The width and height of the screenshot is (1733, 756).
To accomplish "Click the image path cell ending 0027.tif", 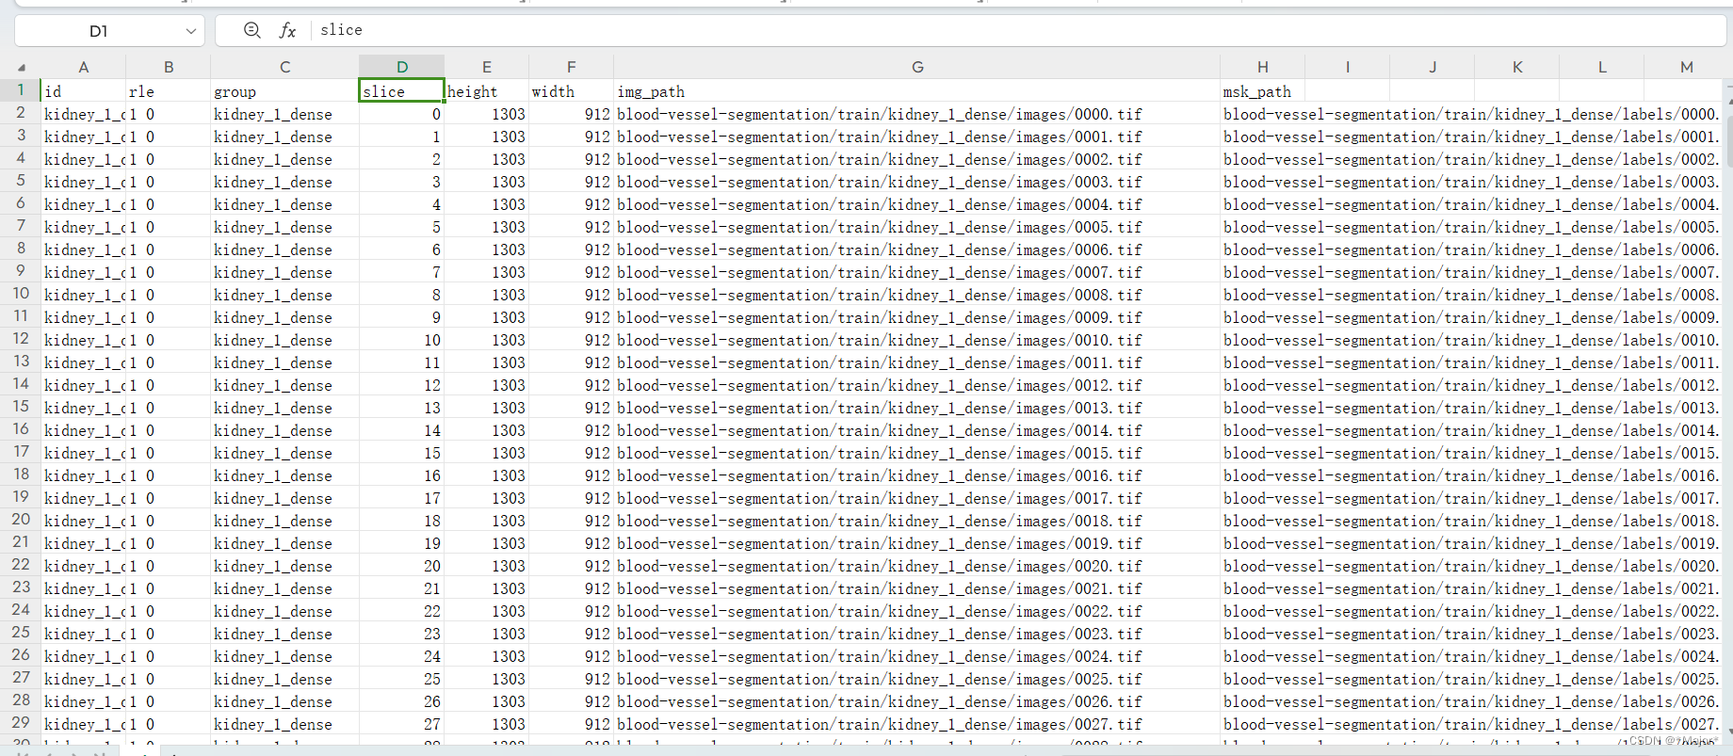I will (x=916, y=724).
